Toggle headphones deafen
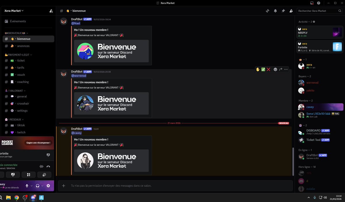Image resolution: width=345 pixels, height=202 pixels. click(x=38, y=186)
